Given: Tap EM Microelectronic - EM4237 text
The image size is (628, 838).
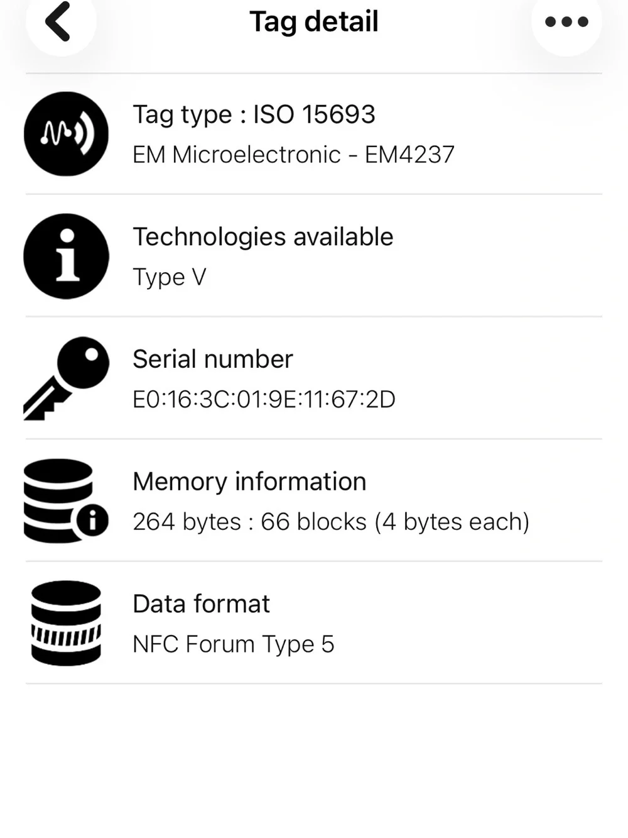Looking at the screenshot, I should 293,155.
